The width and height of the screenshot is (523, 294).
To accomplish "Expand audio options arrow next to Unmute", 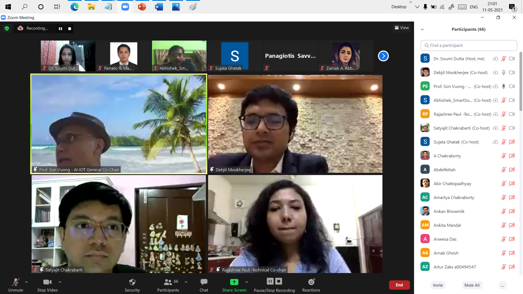I will pos(26,282).
